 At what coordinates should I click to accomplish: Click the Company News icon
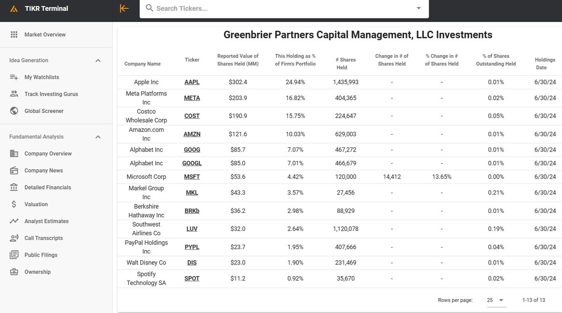click(x=14, y=170)
